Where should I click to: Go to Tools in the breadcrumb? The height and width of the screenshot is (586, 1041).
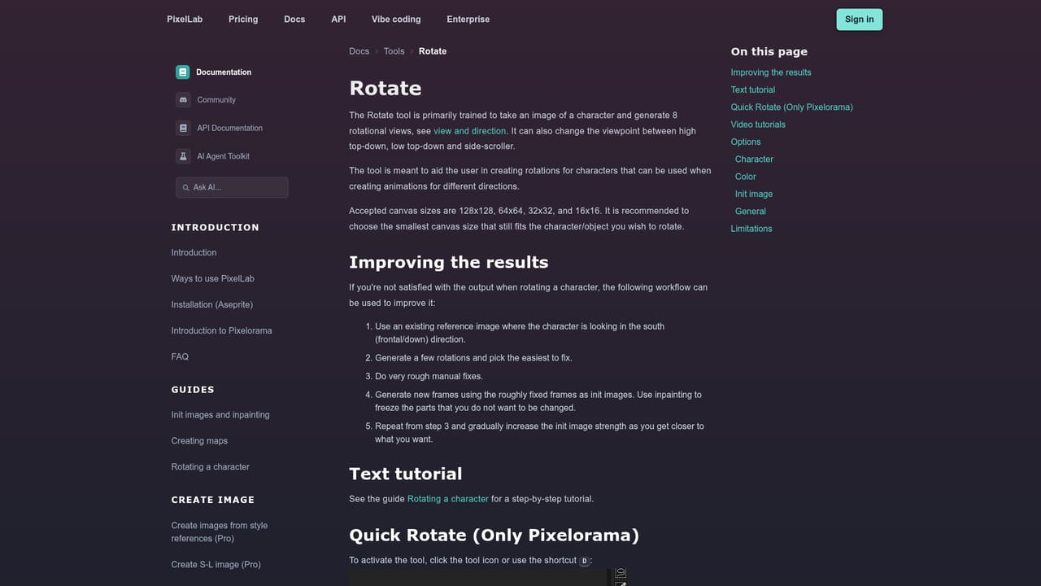(394, 51)
